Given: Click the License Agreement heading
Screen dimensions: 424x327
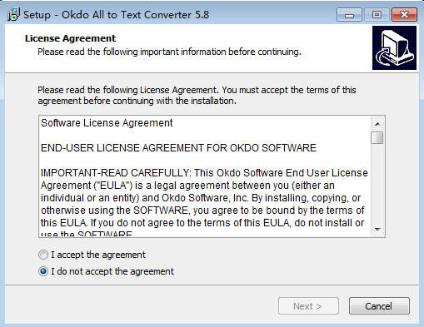Looking at the screenshot, I should 70,38.
